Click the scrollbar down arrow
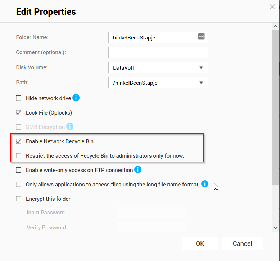The image size is (280, 261). (275, 228)
